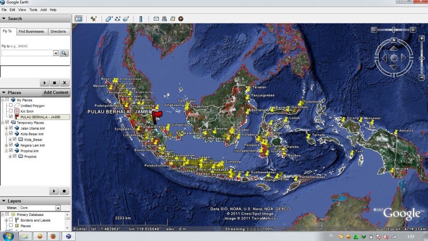This screenshot has height=241, width=428.
Task: Clear search results with X button
Action: (64, 83)
